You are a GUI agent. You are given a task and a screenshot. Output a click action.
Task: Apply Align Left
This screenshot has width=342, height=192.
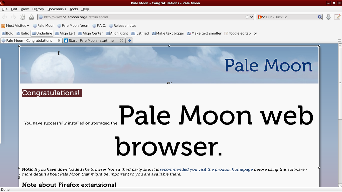point(65,33)
